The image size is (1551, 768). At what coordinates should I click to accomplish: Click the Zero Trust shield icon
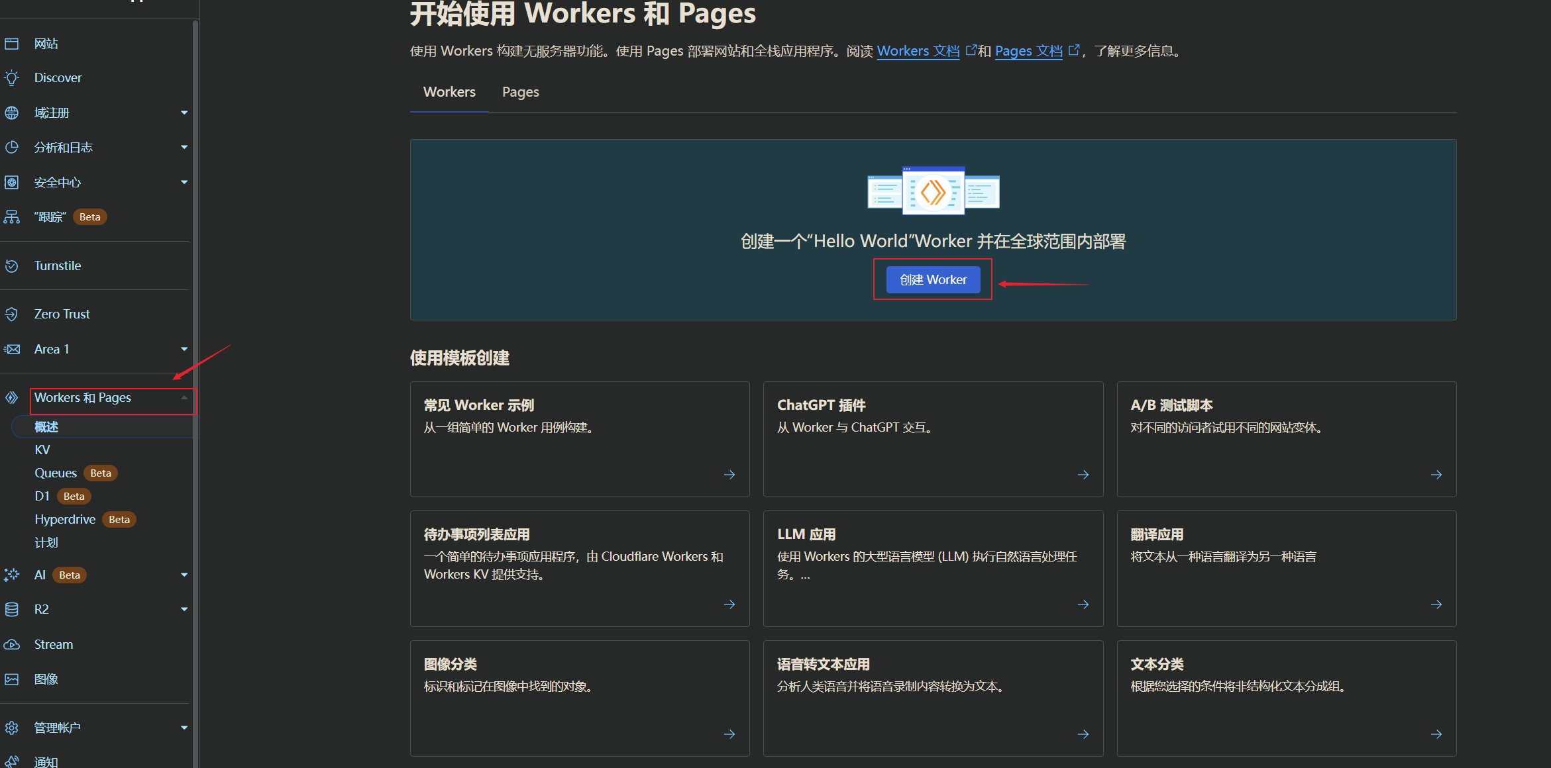tap(11, 314)
